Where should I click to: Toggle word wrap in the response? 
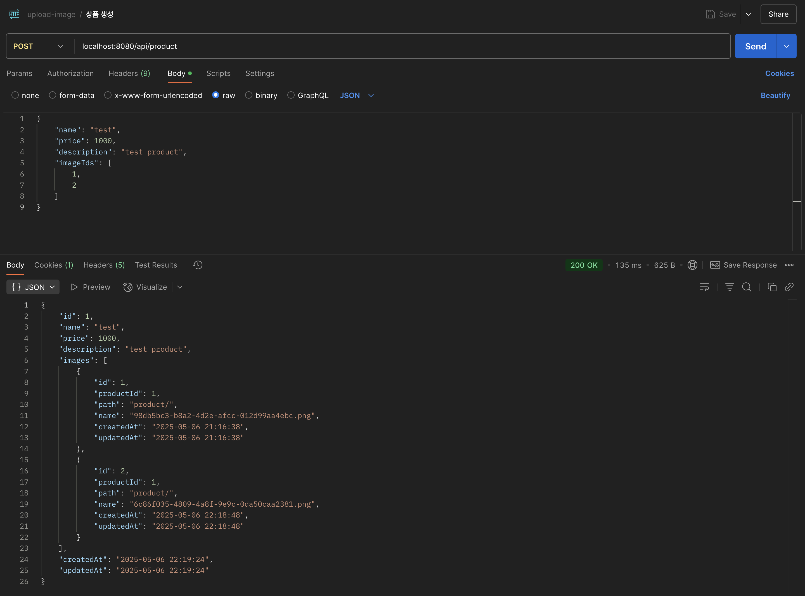tap(704, 287)
